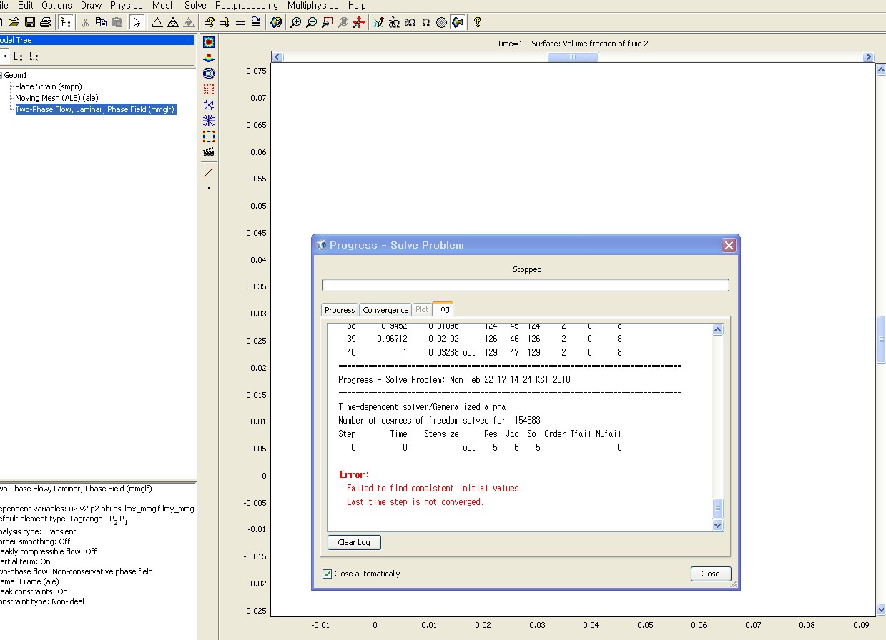This screenshot has width=886, height=640.
Task: Uncheck the Close automatically checkbox
Action: (328, 574)
